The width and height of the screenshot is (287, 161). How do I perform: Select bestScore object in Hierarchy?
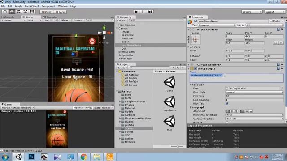pyautogui.click(x=127, y=35)
